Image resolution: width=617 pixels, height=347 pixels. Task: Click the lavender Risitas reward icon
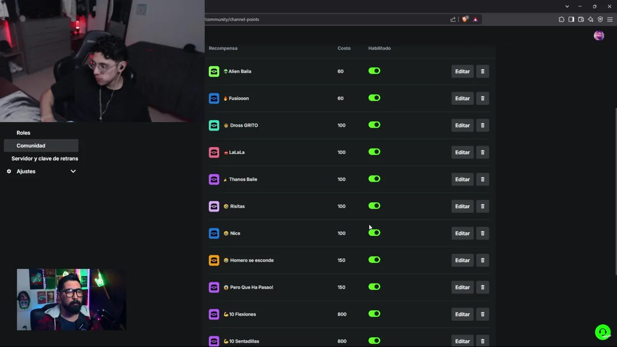click(x=214, y=206)
